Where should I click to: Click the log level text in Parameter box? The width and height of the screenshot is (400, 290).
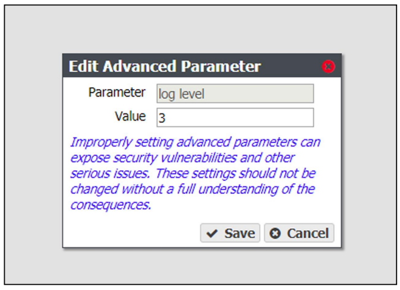pos(181,94)
